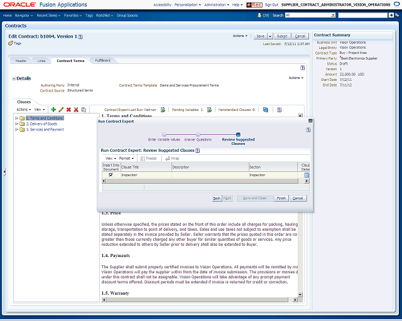Switch to the Fulfillment tab
This screenshot has width=402, height=321.
103,61
